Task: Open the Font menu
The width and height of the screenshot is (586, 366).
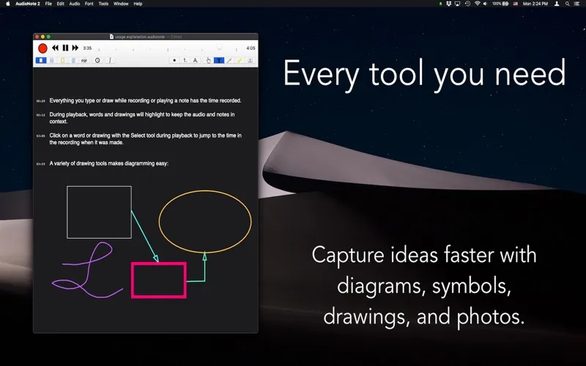Action: pyautogui.click(x=89, y=4)
